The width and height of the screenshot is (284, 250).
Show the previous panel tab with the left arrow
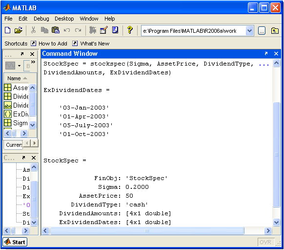[27, 143]
